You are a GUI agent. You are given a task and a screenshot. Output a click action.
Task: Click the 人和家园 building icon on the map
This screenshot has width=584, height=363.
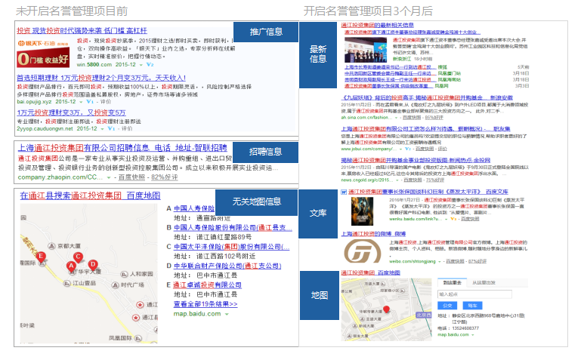coord(125,274)
